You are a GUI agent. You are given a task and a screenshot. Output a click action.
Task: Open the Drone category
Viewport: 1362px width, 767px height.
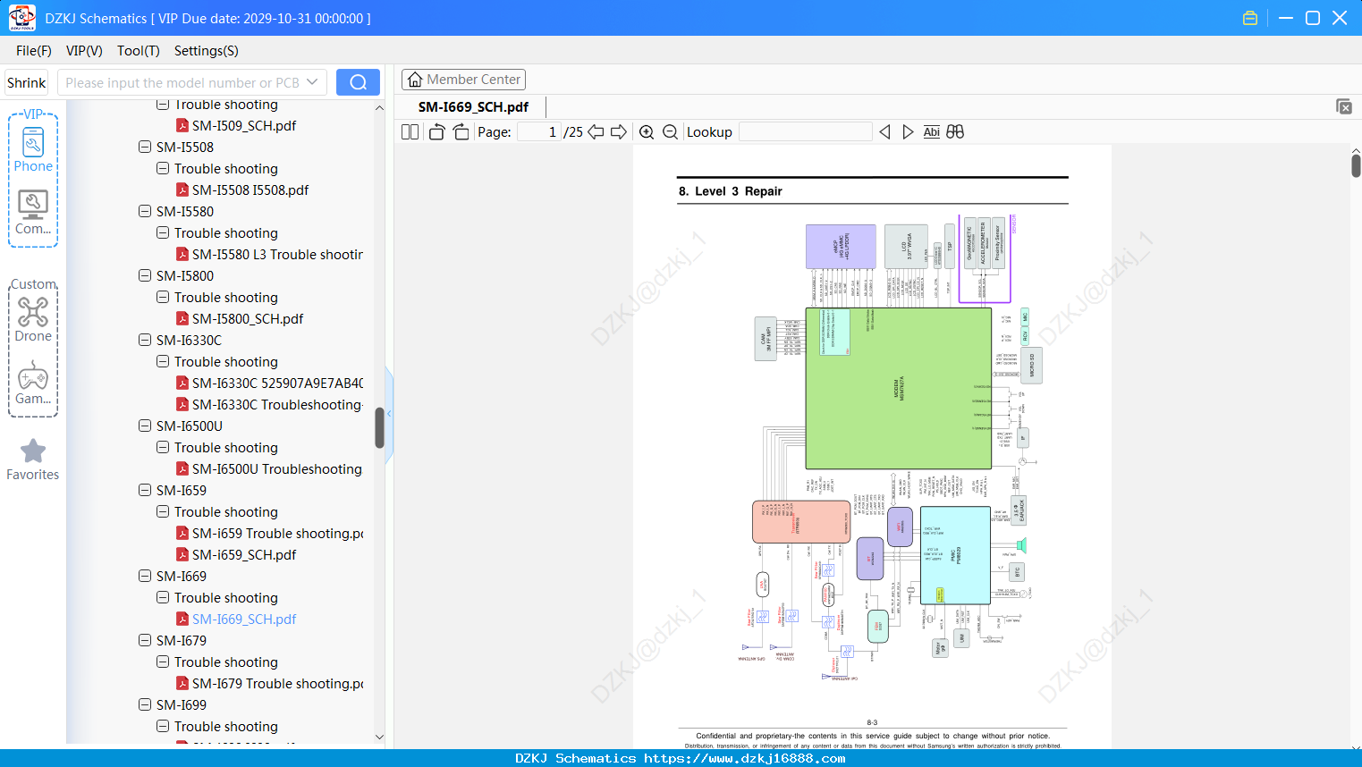point(33,319)
